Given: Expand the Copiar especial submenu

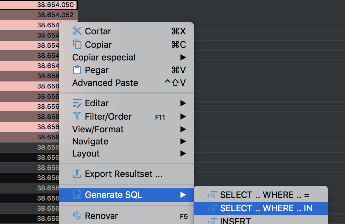Looking at the screenshot, I should [x=183, y=57].
